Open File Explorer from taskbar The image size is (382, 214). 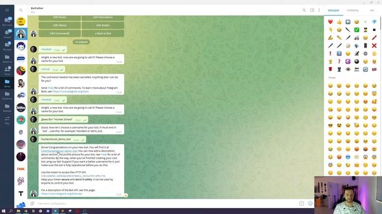pos(19,211)
